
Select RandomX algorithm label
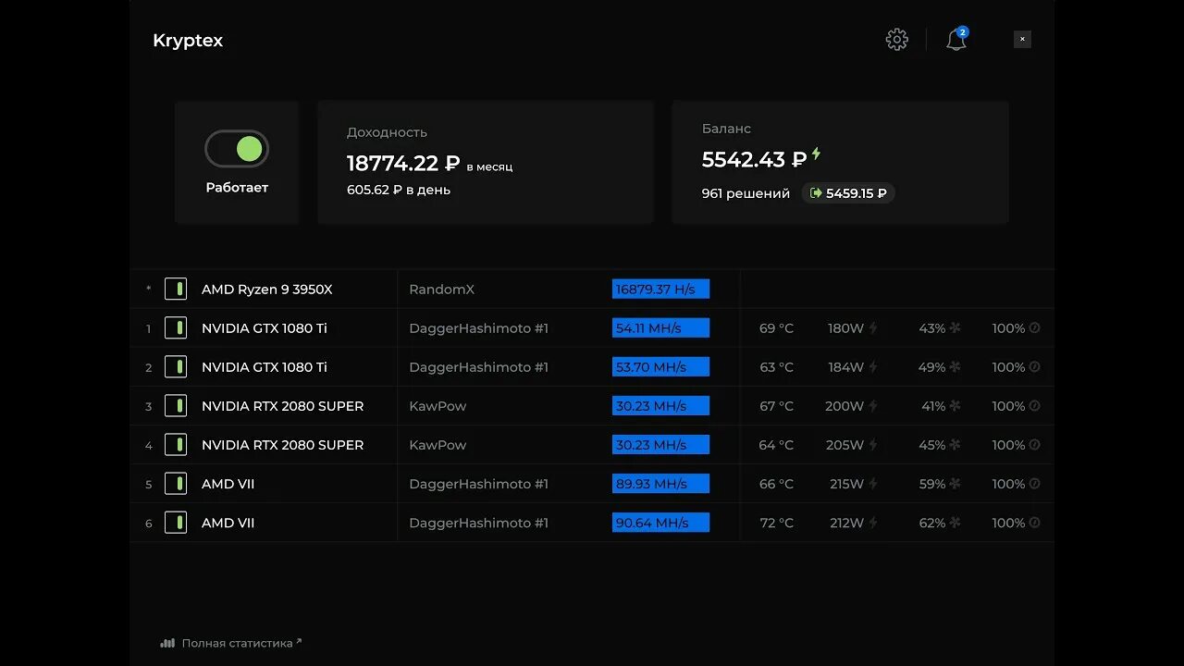coord(441,290)
